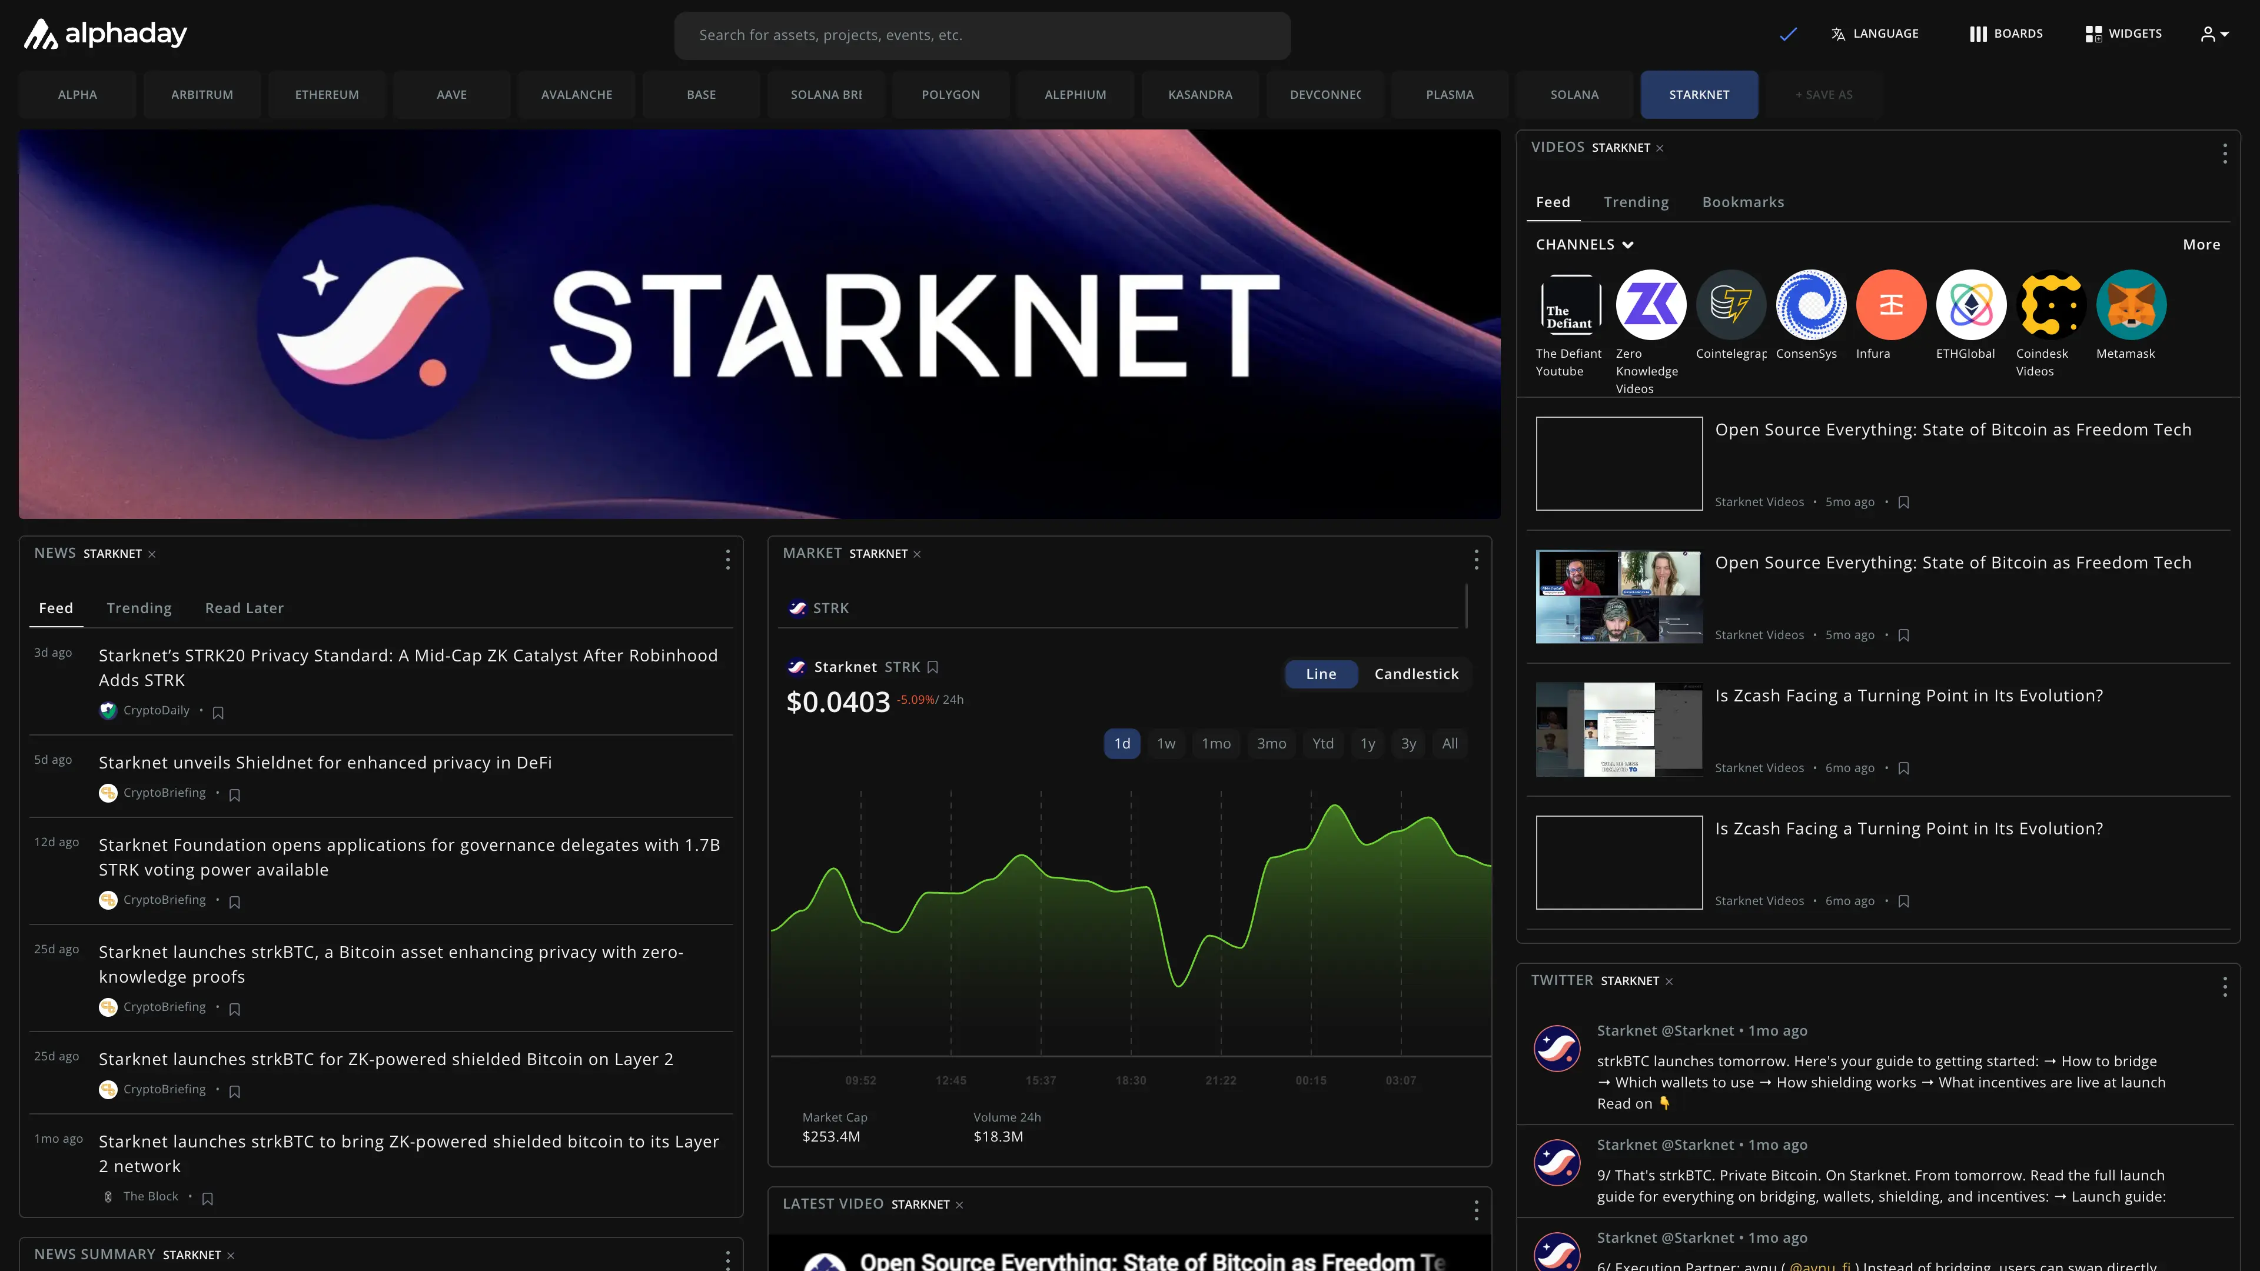Set chart range to 1w
This screenshot has width=2260, height=1271.
[x=1165, y=744]
